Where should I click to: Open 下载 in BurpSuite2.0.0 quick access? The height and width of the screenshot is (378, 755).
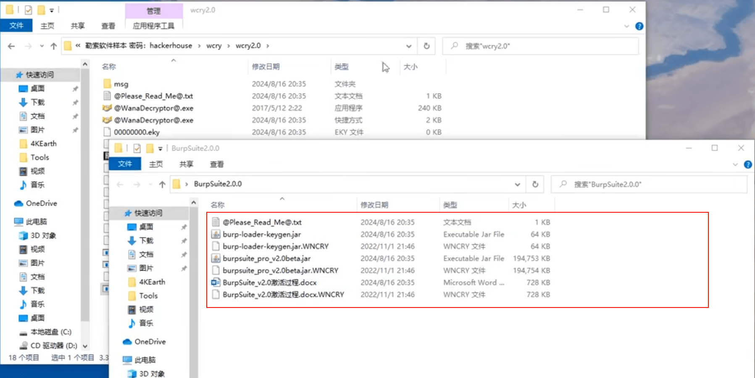coord(146,241)
